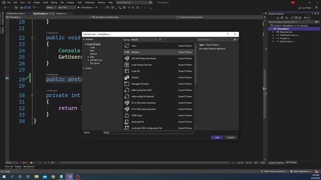The height and width of the screenshot is (180, 321).
Task: Select the Code category
Action: (x=92, y=47)
